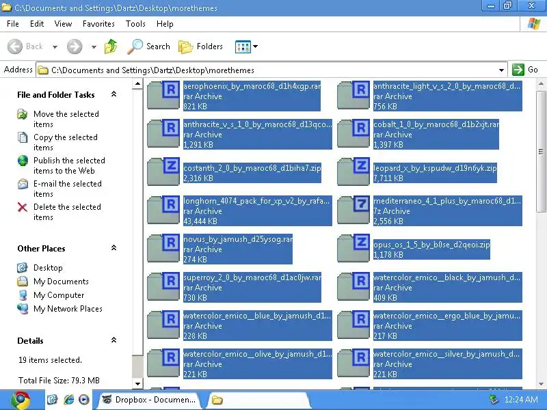Click the Back navigation arrow
Image resolution: width=547 pixels, height=410 pixels.
tap(15, 46)
